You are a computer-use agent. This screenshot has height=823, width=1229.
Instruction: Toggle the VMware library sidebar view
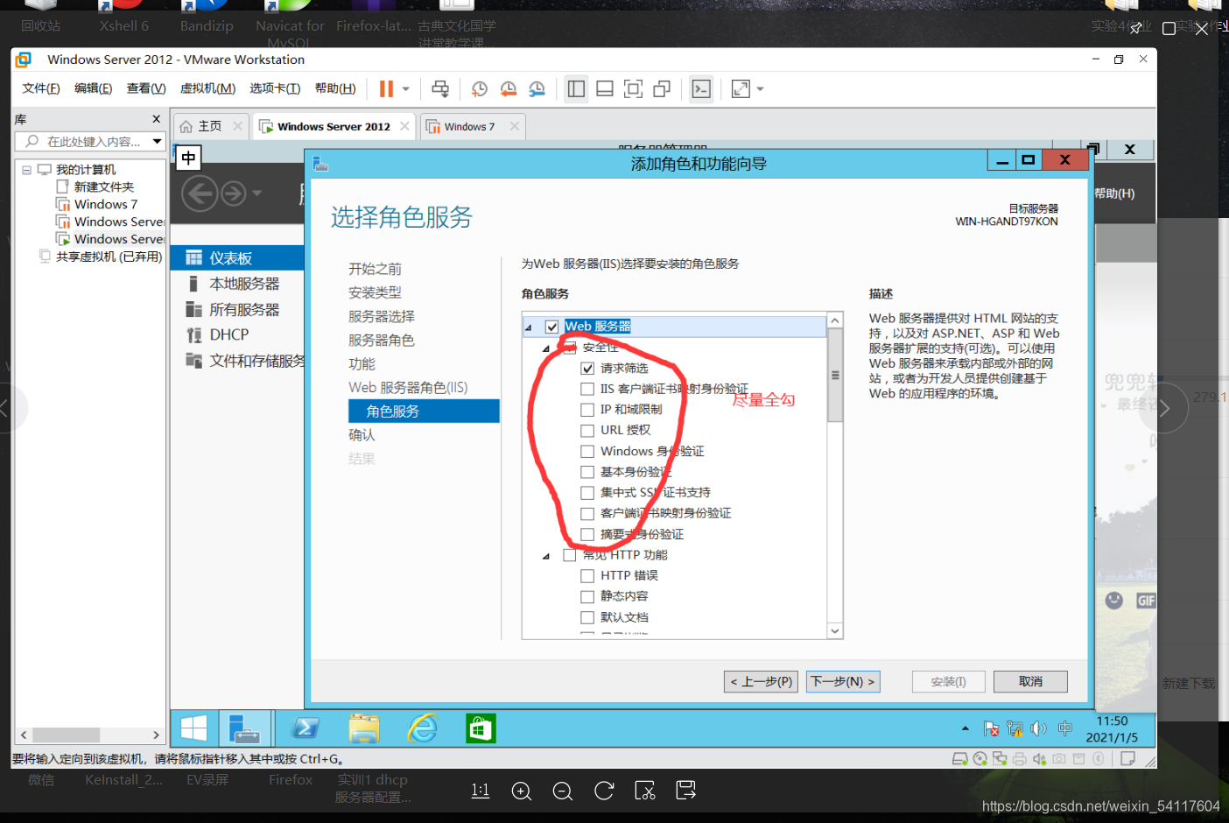[x=576, y=88]
